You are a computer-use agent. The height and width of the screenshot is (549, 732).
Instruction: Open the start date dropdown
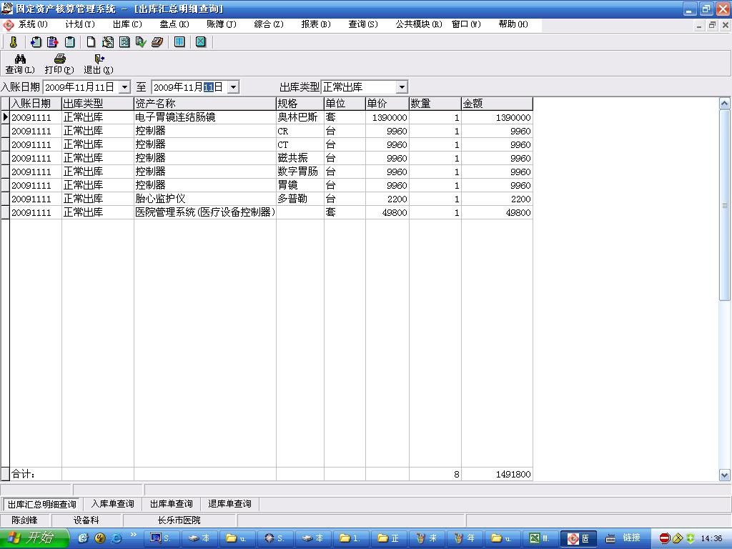(x=124, y=87)
